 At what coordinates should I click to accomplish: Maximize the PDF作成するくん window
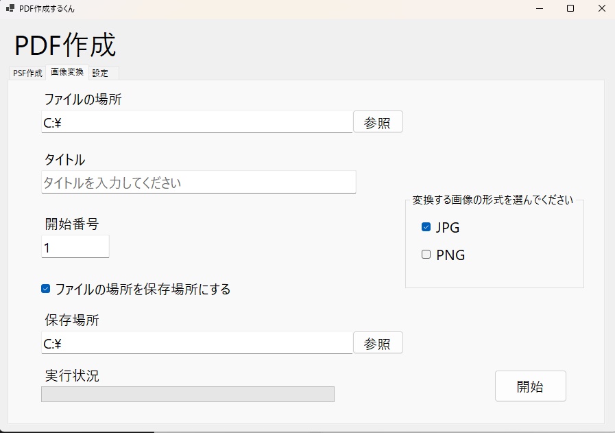[570, 8]
